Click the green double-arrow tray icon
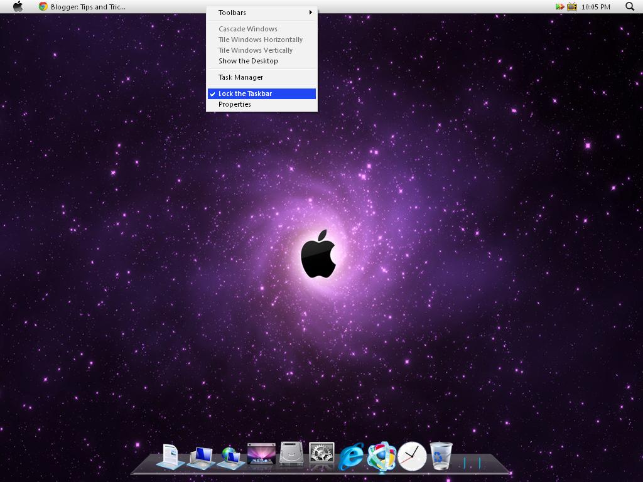The height and width of the screenshot is (482, 643). [x=559, y=6]
